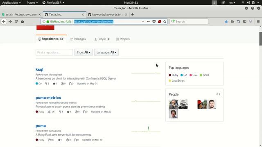The height and width of the screenshot is (147, 262).
Task: Select the Packages tab
Action: (78, 39)
